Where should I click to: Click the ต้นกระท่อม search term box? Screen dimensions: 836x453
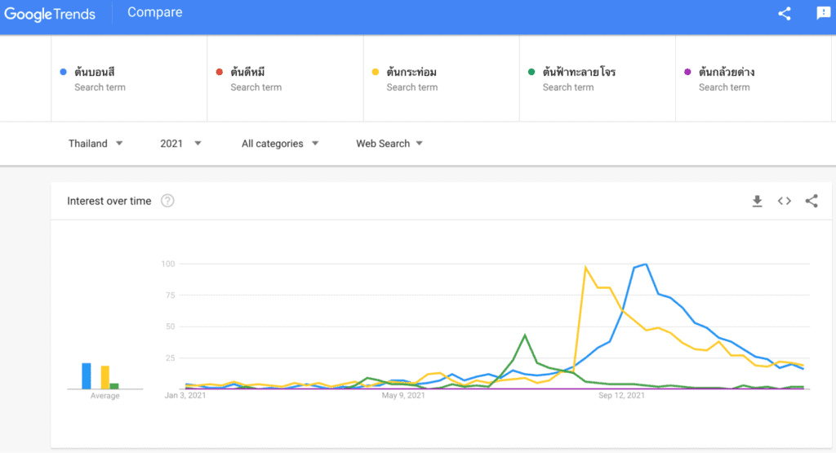coord(411,78)
